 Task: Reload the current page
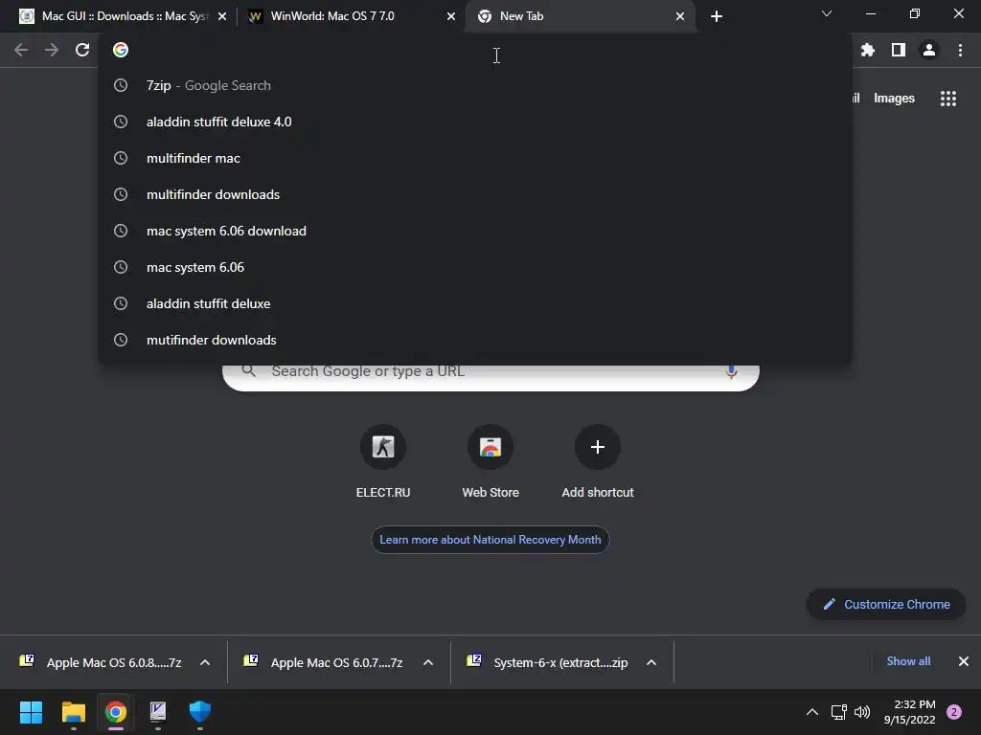click(x=82, y=50)
